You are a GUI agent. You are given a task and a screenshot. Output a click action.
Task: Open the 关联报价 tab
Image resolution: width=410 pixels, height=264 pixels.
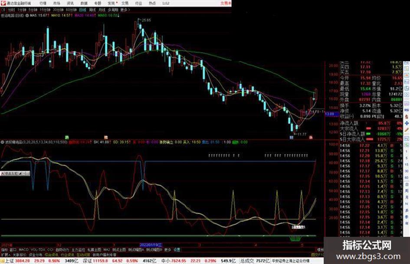(x=20, y=254)
